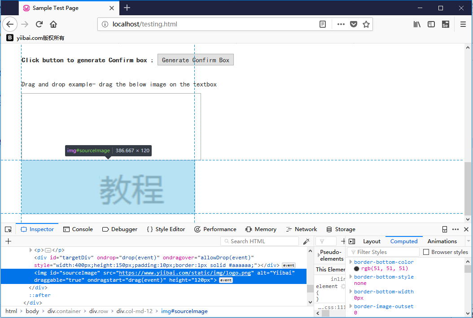Open a new browser tab
473x318 pixels.
pos(127,8)
